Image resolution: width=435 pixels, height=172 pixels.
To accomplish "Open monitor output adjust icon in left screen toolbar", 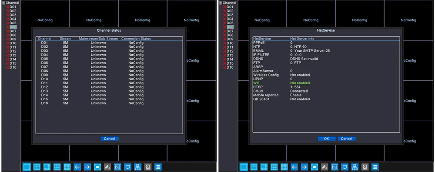I will point(127,167).
